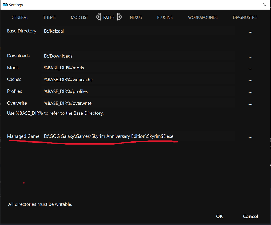
Task: Browse for Overwrite directory
Action: (x=250, y=104)
